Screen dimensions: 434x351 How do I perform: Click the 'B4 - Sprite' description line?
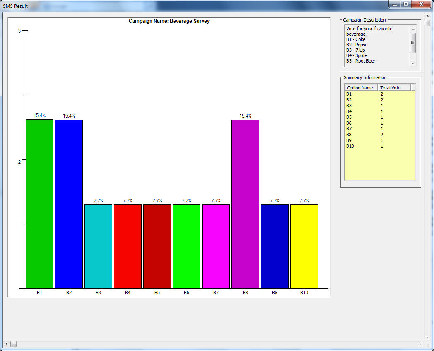point(357,55)
